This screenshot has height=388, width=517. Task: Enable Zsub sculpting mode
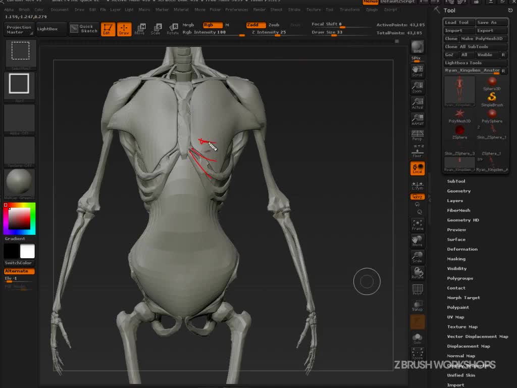(x=274, y=25)
